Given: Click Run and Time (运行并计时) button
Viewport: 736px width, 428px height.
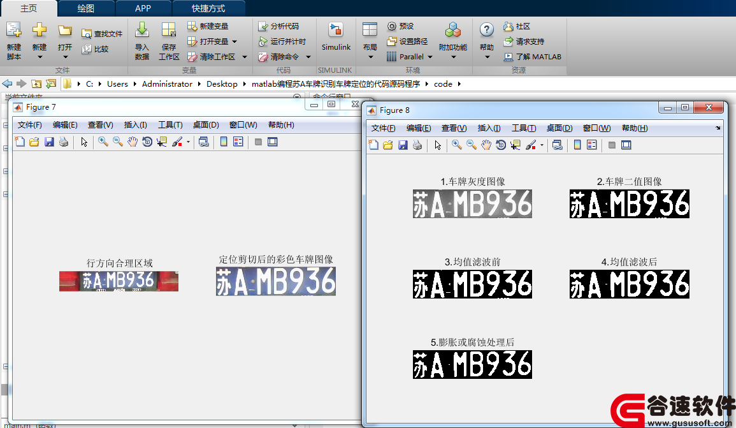Looking at the screenshot, I should pos(282,41).
